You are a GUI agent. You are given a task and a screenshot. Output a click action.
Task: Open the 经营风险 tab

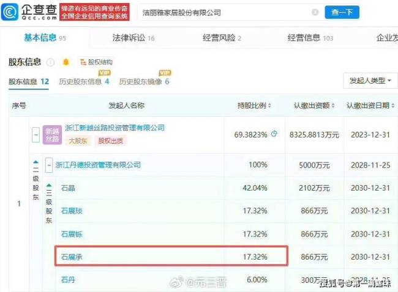pyautogui.click(x=222, y=38)
